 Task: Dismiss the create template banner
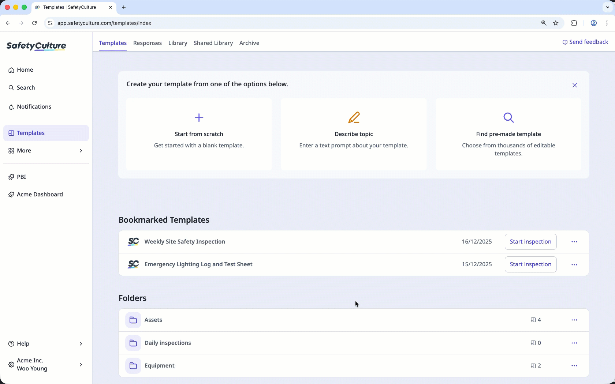point(575,85)
